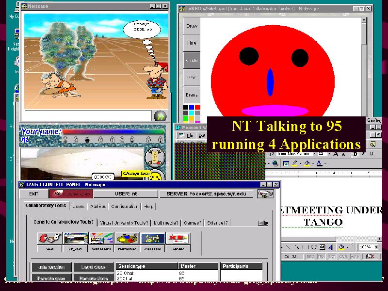Click the rainbow color slider near Your name
This screenshot has height=291, width=388.
113,131
